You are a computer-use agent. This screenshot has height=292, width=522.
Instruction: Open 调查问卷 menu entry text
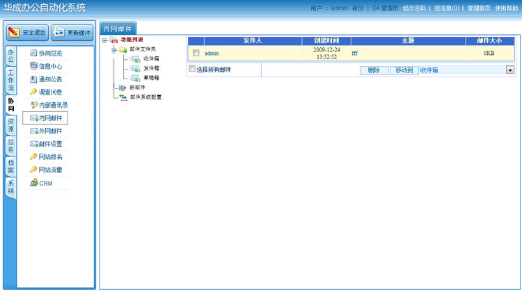[x=50, y=92]
